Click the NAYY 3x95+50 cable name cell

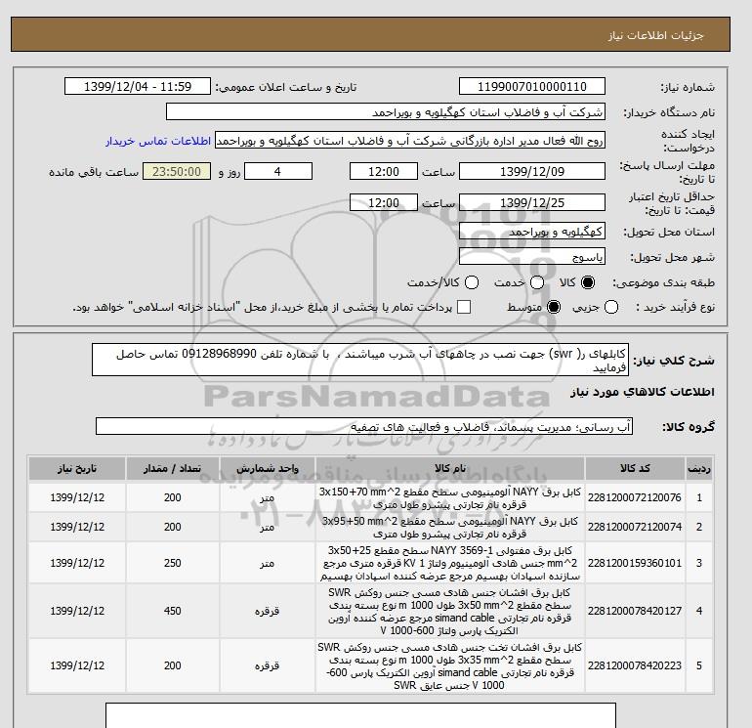click(450, 527)
